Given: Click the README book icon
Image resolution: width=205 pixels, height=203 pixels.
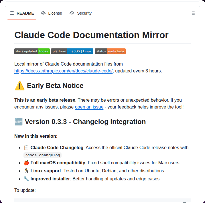Looking at the screenshot, I should click(x=12, y=13).
